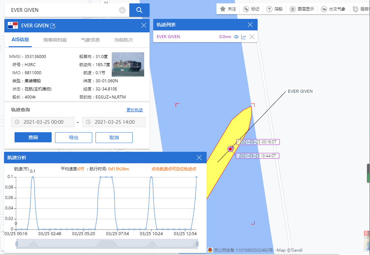Open speed chart icon for EVER GIVEN track
370x255 pixels.
point(244,37)
